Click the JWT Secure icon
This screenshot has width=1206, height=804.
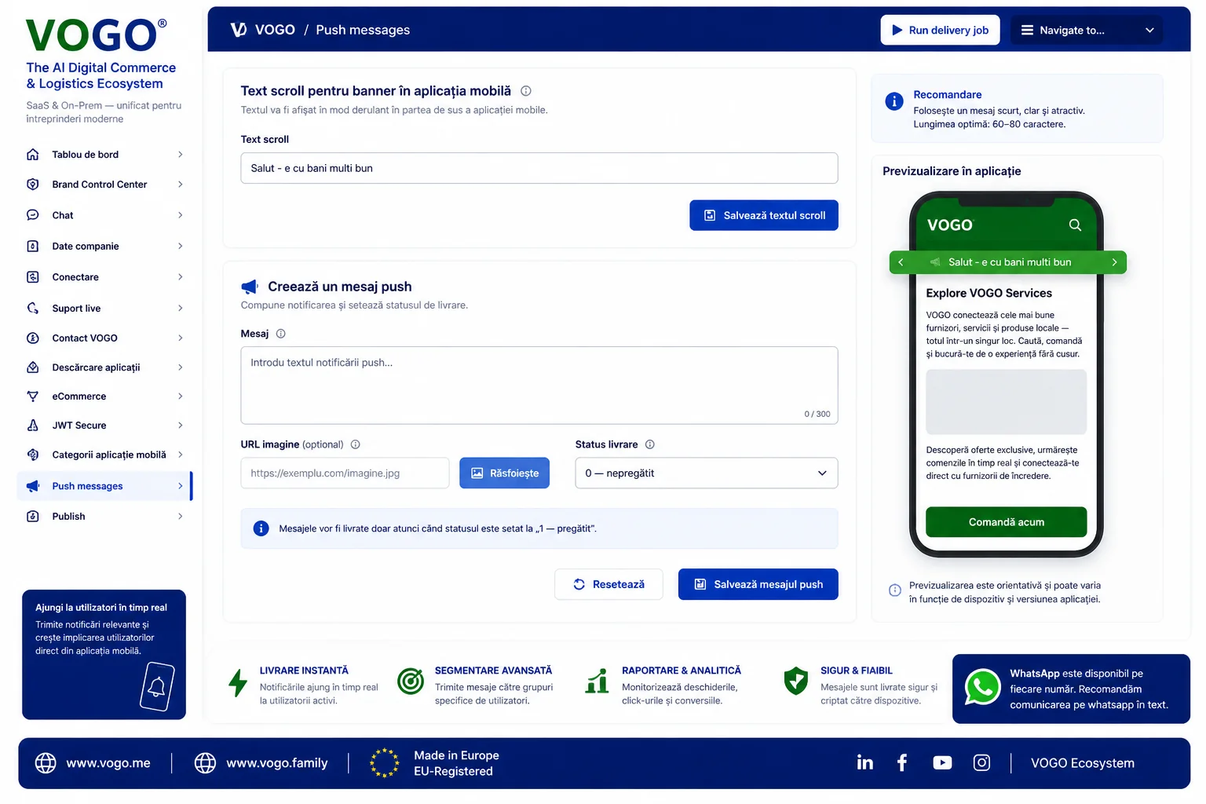click(x=33, y=426)
